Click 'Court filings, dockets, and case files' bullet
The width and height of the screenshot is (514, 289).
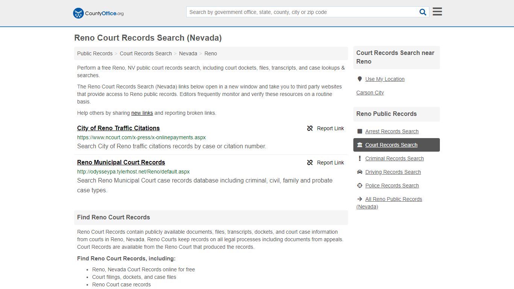point(134,277)
